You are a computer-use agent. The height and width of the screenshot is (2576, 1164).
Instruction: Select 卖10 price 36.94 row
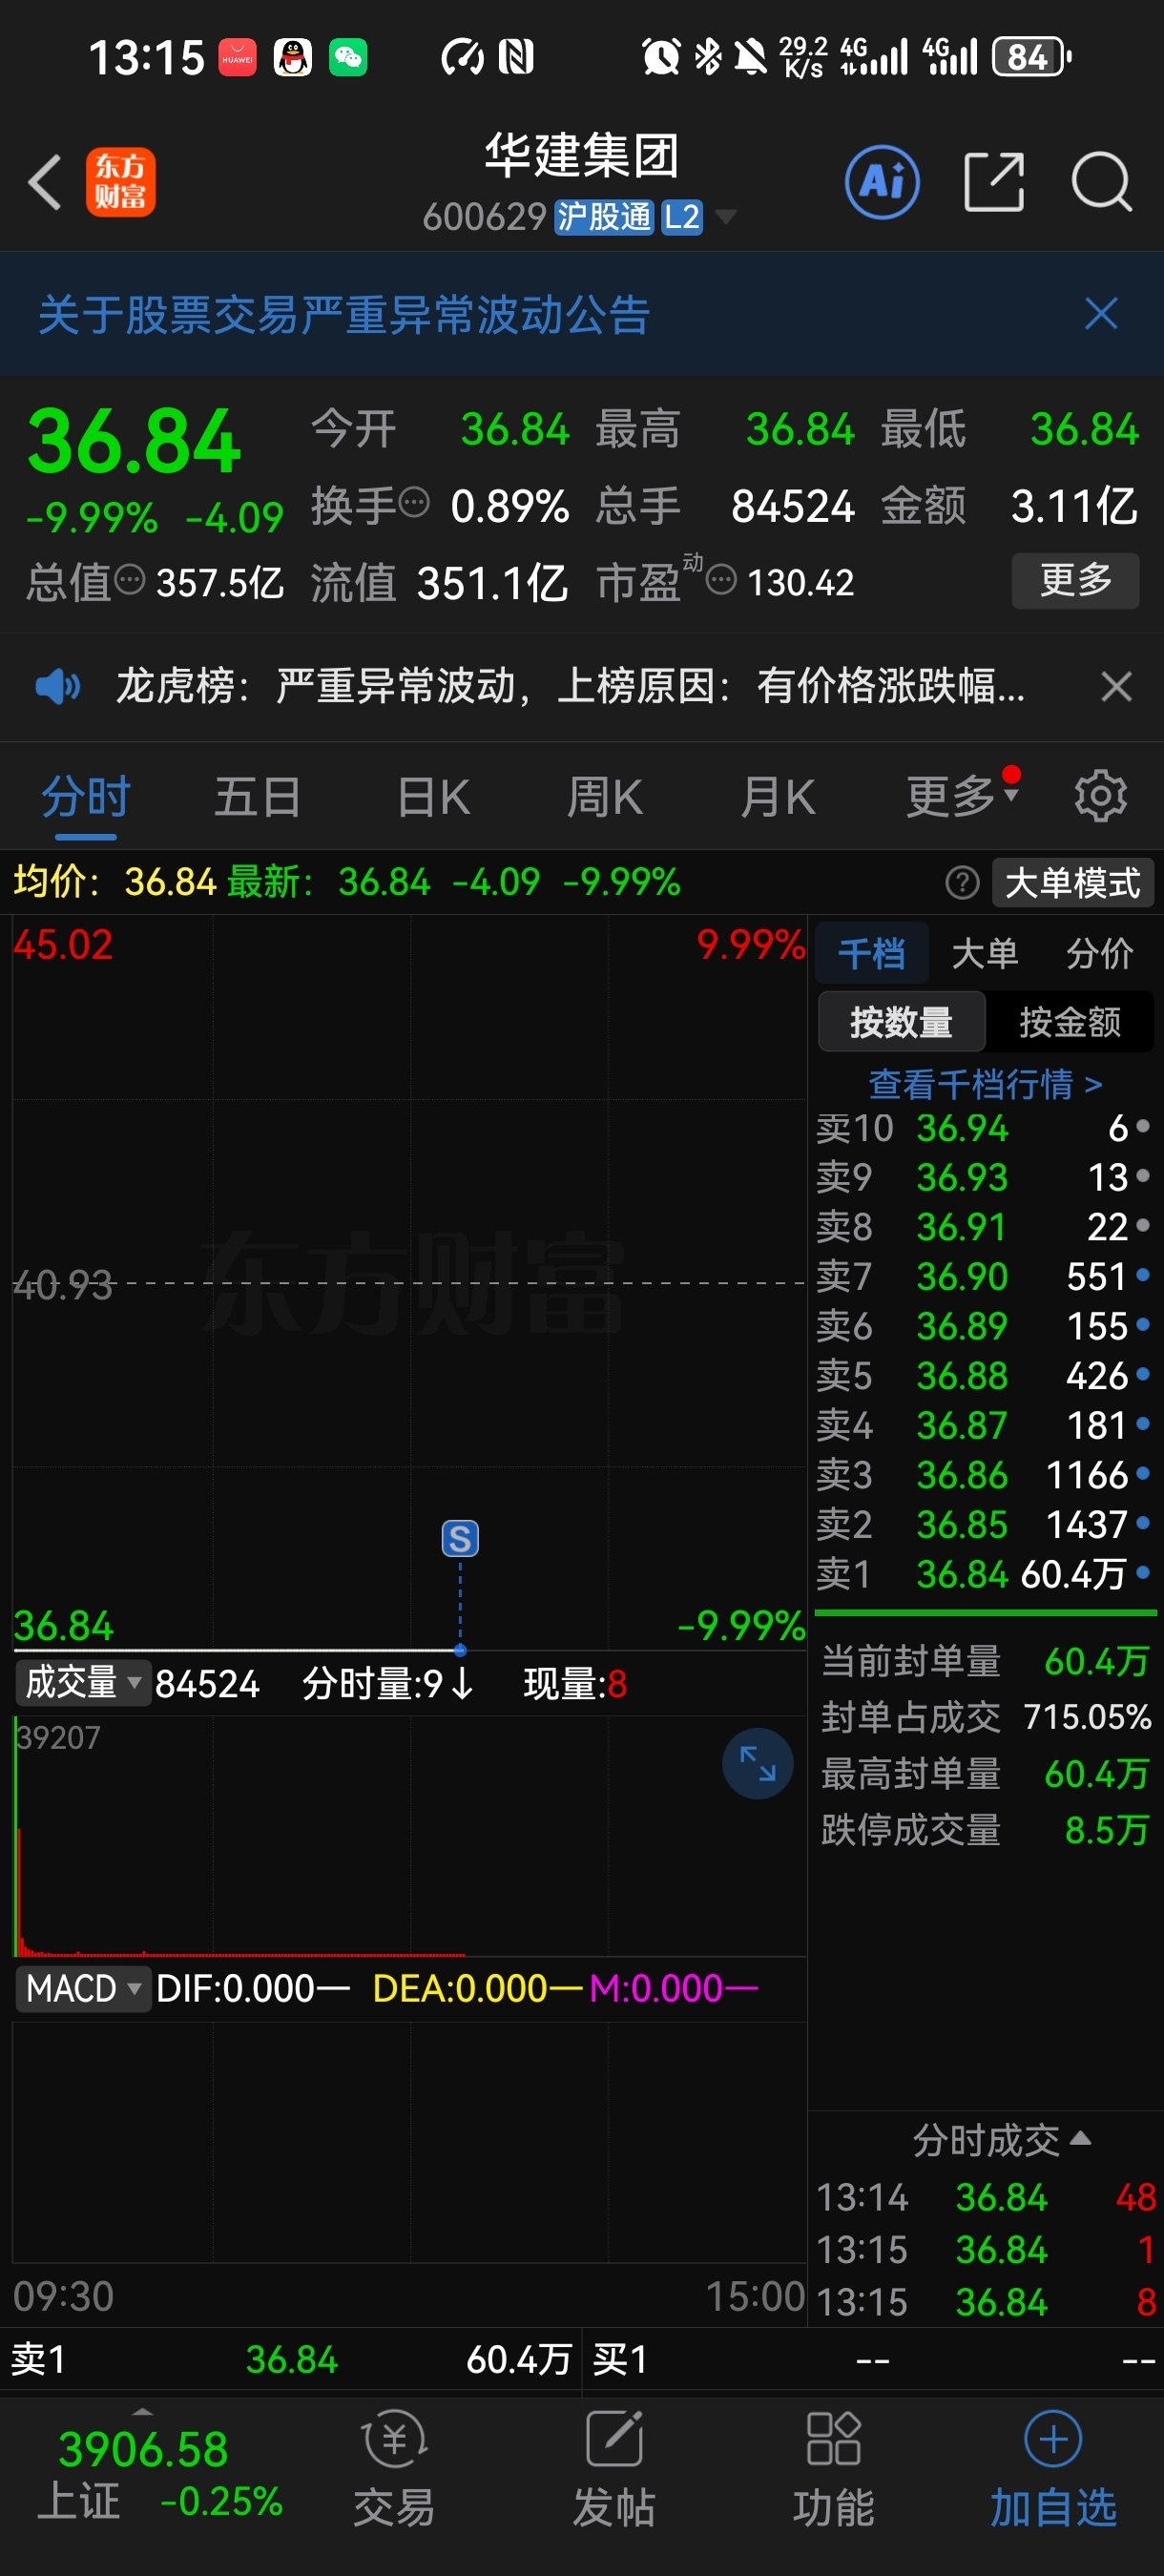click(x=984, y=1128)
